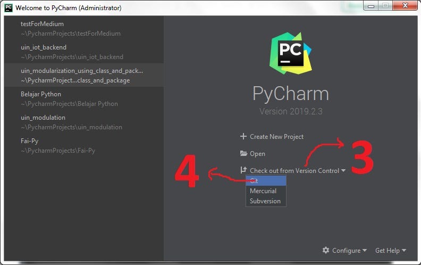This screenshot has width=421, height=265.
Task: Select uin_modularization_using_class_and_pack project
Action: pyautogui.click(x=84, y=75)
